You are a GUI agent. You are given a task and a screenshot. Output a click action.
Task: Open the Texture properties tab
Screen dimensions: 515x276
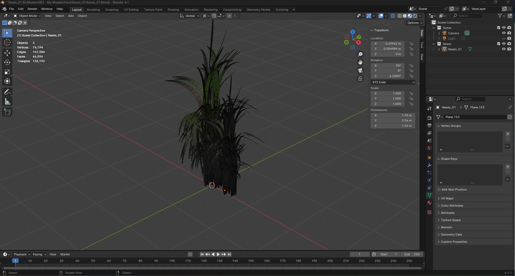pos(429,212)
